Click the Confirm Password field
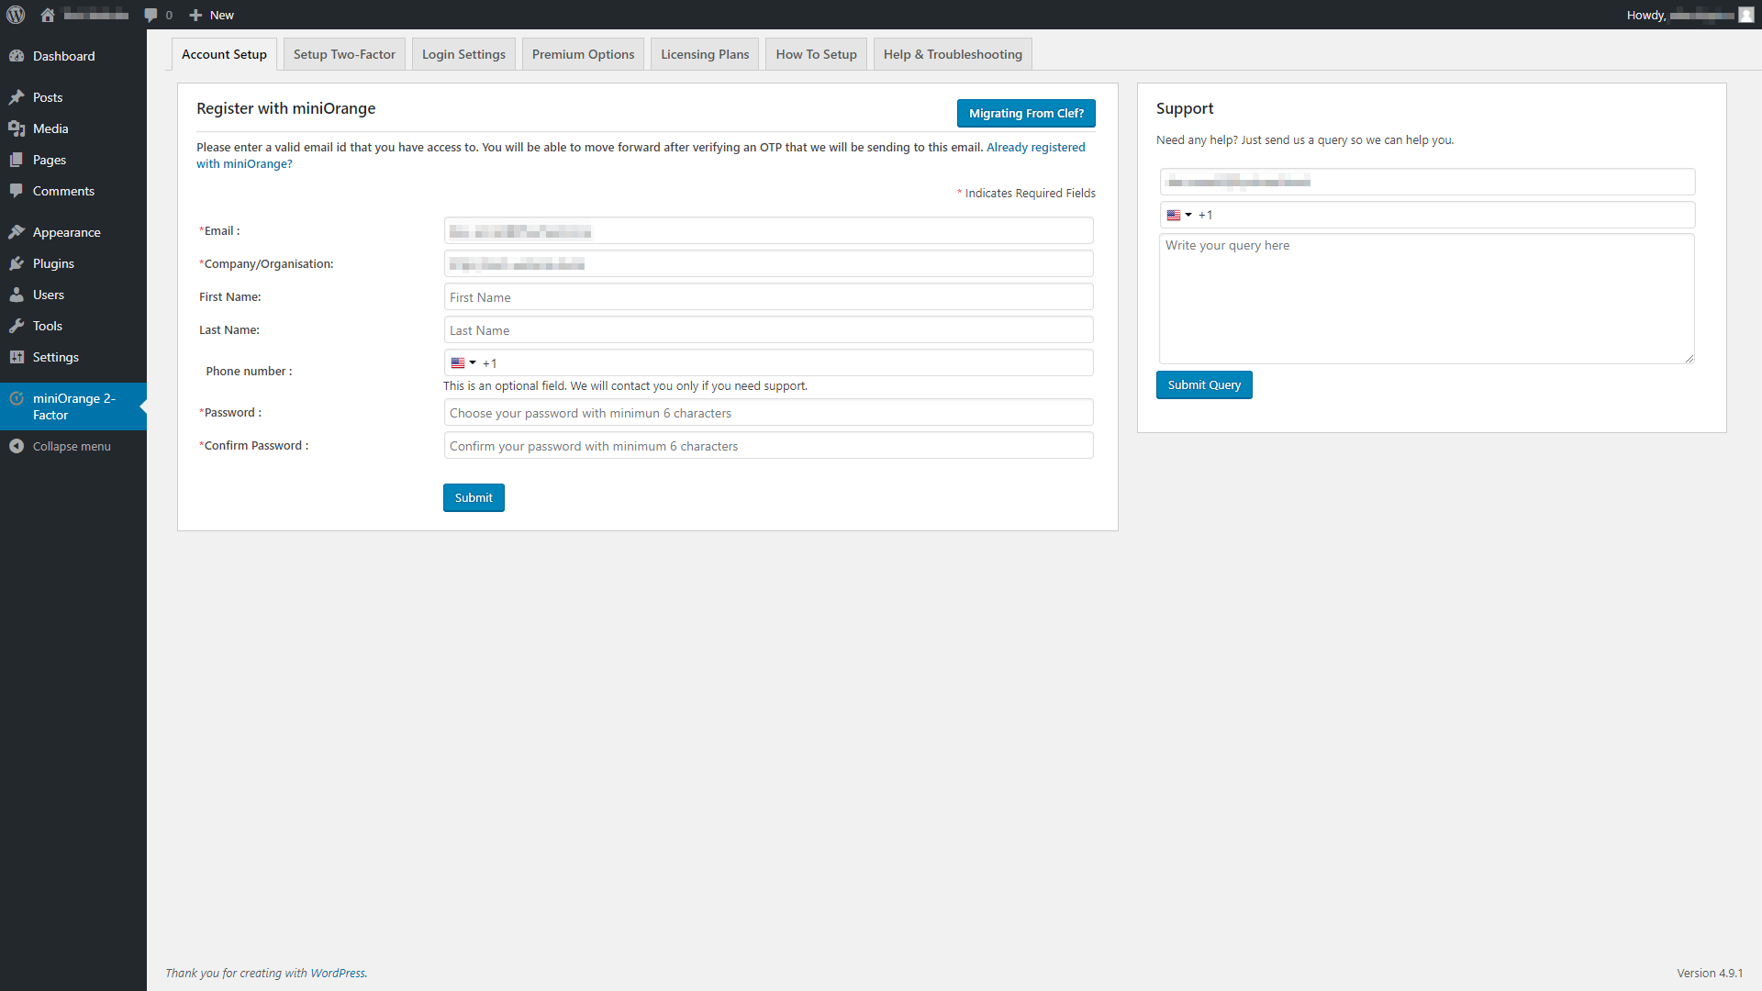 point(768,445)
